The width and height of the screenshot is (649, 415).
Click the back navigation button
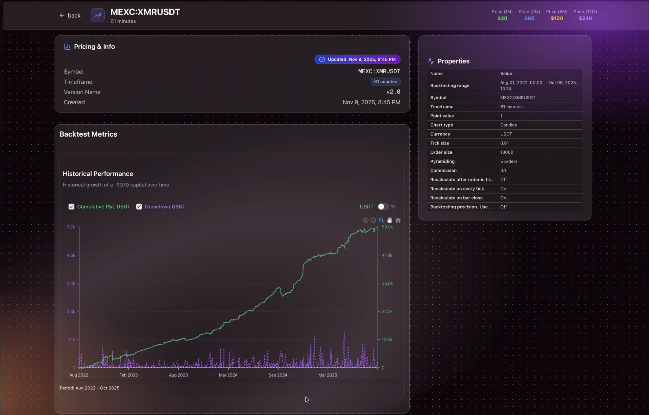tap(70, 15)
